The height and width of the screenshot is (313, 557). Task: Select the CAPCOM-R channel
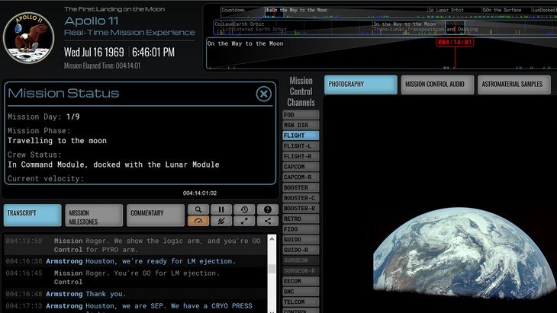click(301, 177)
